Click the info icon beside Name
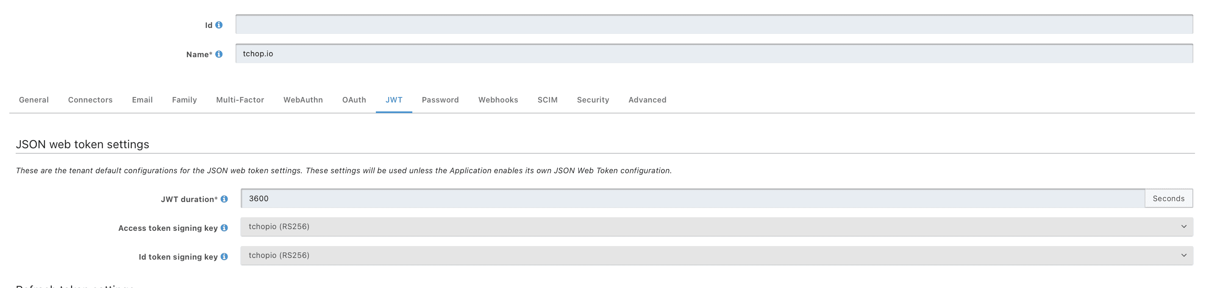Image resolution: width=1206 pixels, height=288 pixels. [x=219, y=54]
